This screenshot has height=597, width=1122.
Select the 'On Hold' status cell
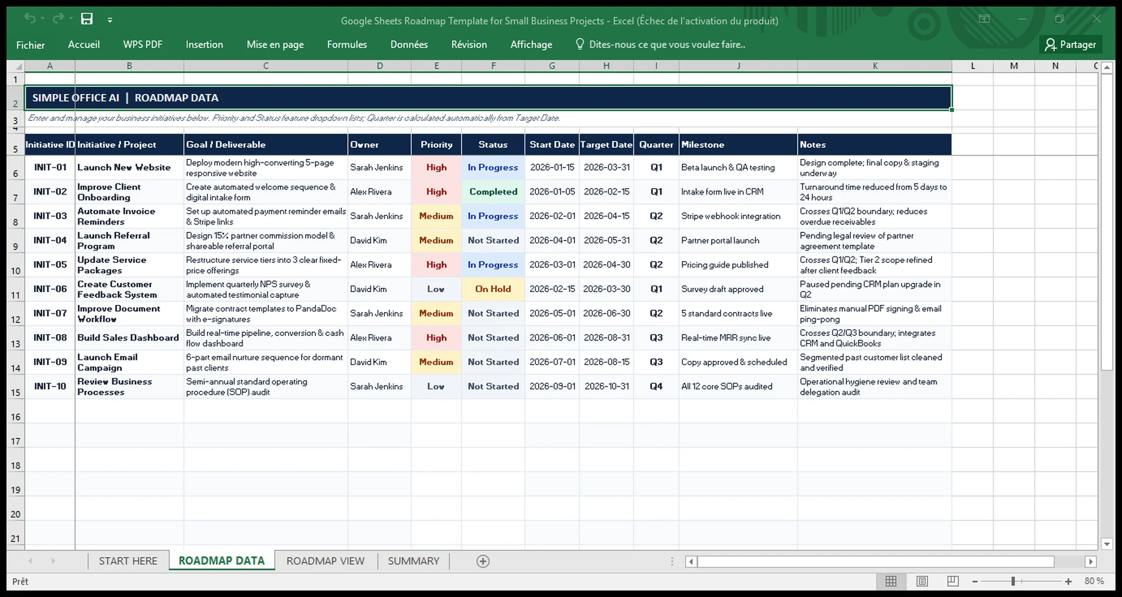[x=493, y=289]
